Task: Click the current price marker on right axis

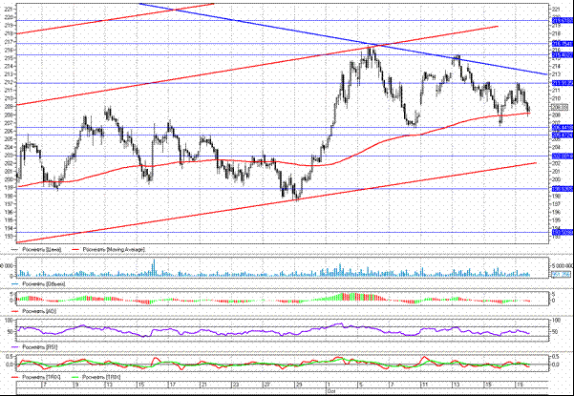Action: click(x=561, y=106)
